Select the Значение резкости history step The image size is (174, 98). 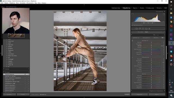[16, 74]
